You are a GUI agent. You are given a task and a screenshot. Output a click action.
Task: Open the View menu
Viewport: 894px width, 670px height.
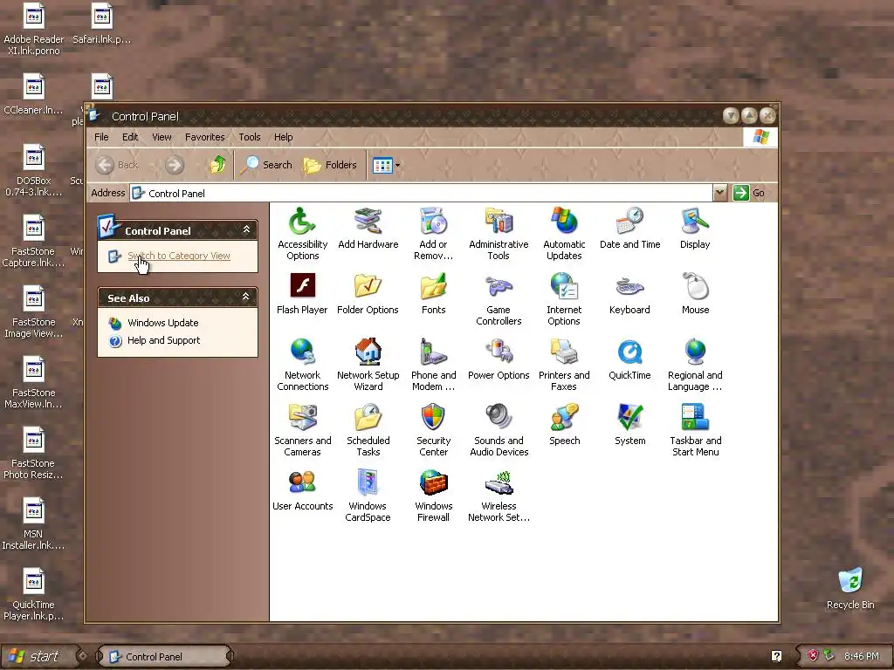point(162,137)
